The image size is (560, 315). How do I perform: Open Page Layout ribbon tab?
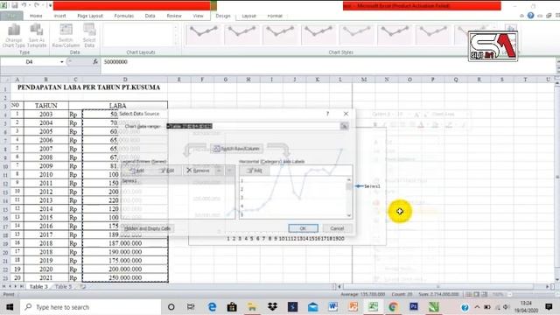click(x=90, y=16)
